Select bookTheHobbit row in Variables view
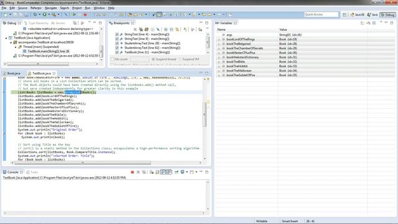 305,67
